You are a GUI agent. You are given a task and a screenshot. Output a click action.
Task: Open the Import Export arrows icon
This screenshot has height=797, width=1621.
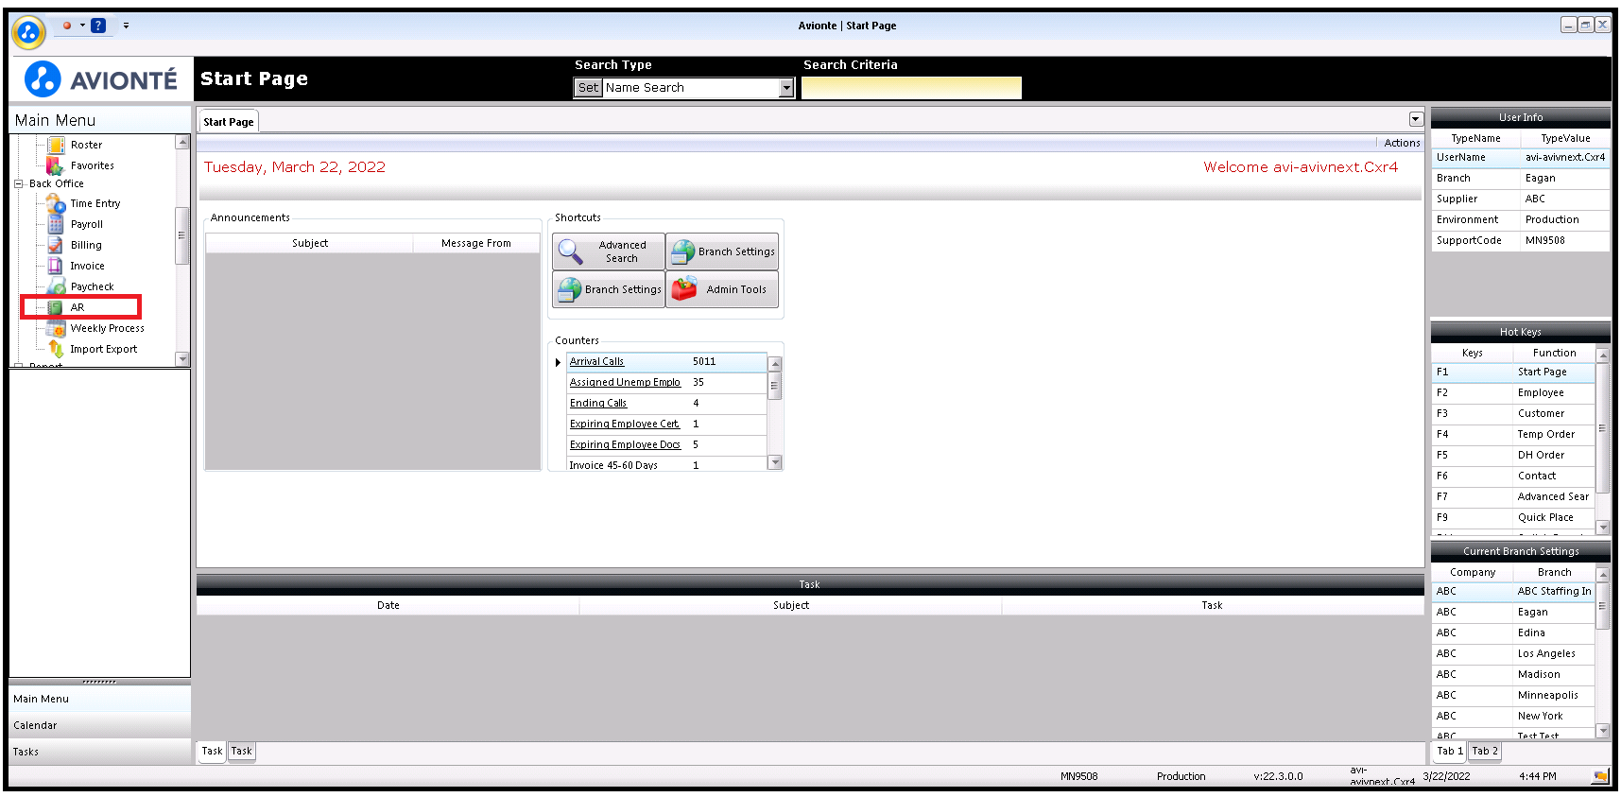pyautogui.click(x=56, y=349)
